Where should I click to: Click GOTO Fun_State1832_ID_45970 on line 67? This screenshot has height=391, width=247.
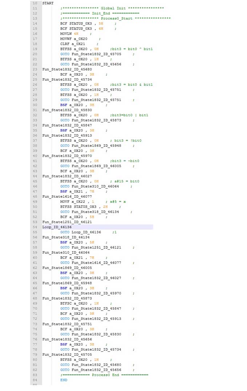coord(90,293)
